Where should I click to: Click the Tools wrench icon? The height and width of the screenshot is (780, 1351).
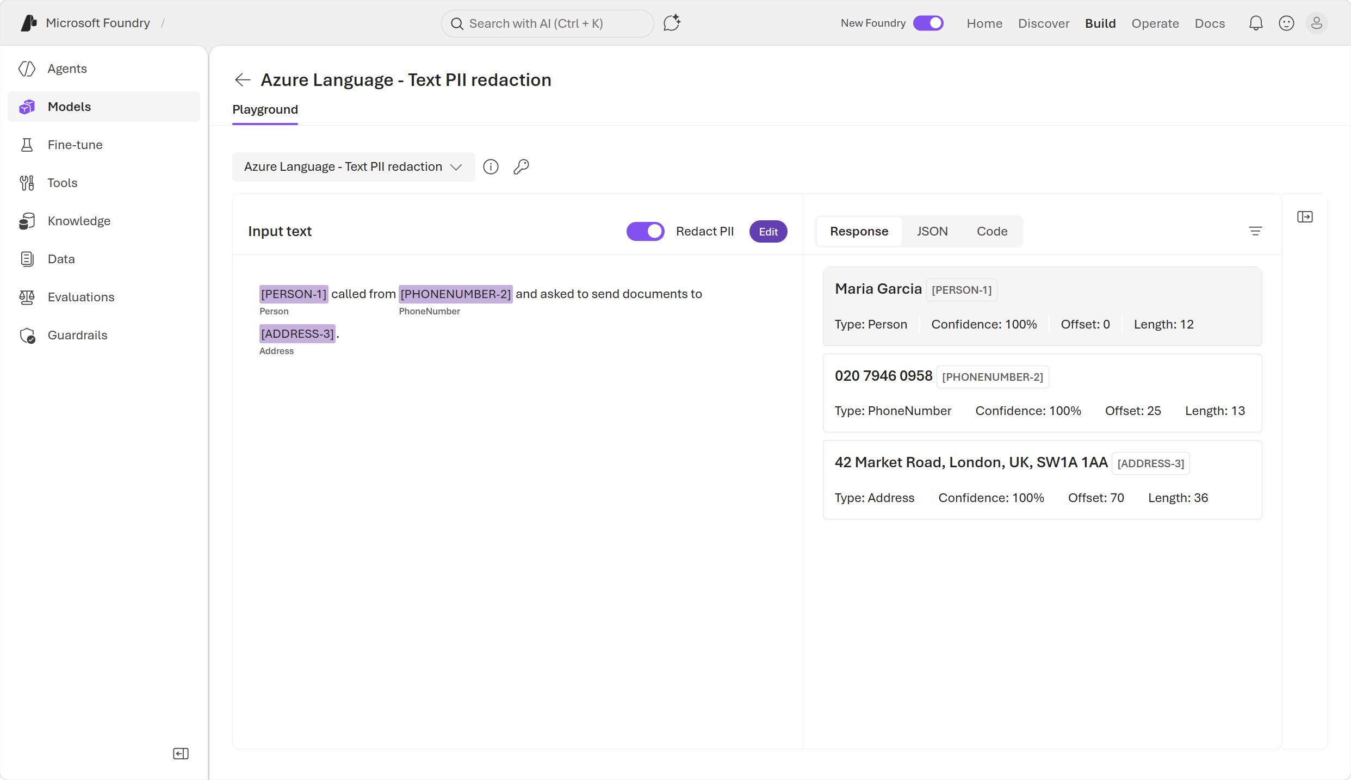point(27,183)
